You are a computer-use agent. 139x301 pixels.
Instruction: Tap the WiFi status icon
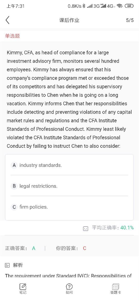click(120, 6)
